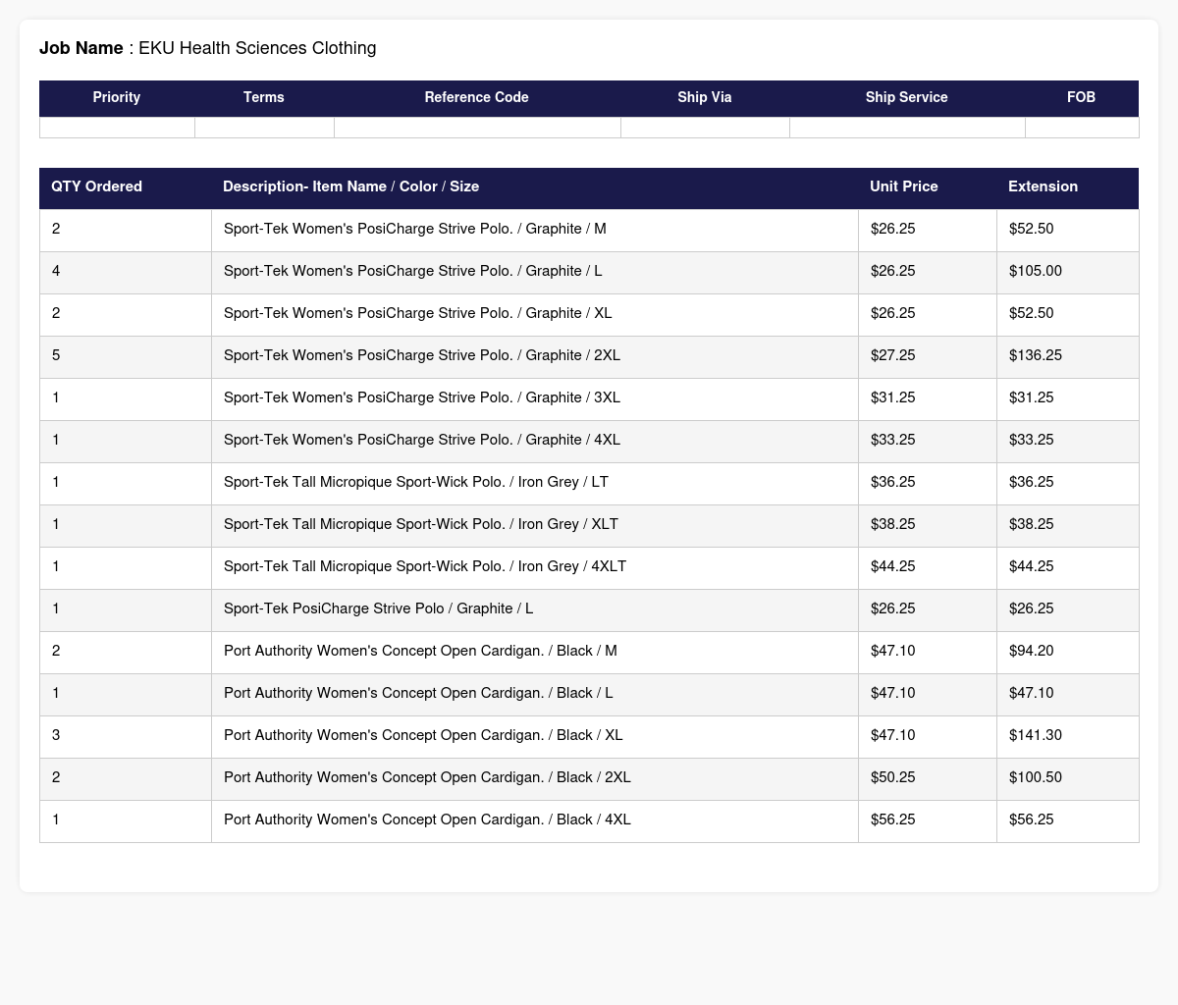Click the Reference Code column header
1178x1005 pixels.
pyautogui.click(x=477, y=97)
